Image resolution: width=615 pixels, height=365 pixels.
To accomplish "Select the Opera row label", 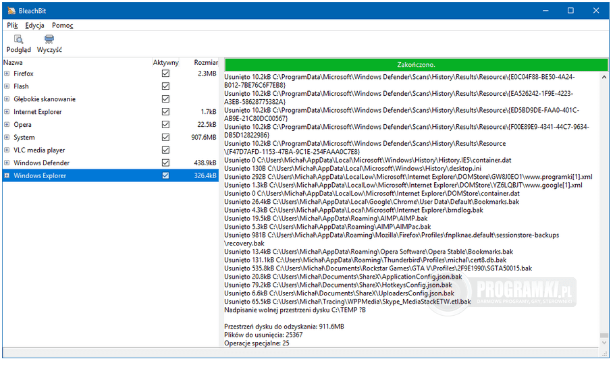I will click(x=22, y=124).
